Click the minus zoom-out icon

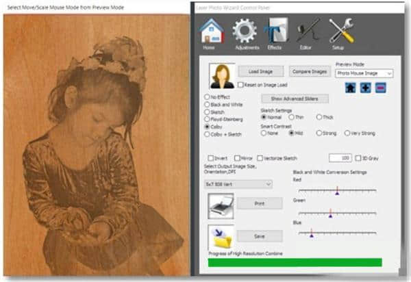tap(380, 88)
